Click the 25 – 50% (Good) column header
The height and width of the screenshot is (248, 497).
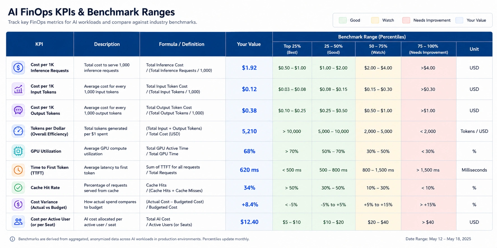333,49
